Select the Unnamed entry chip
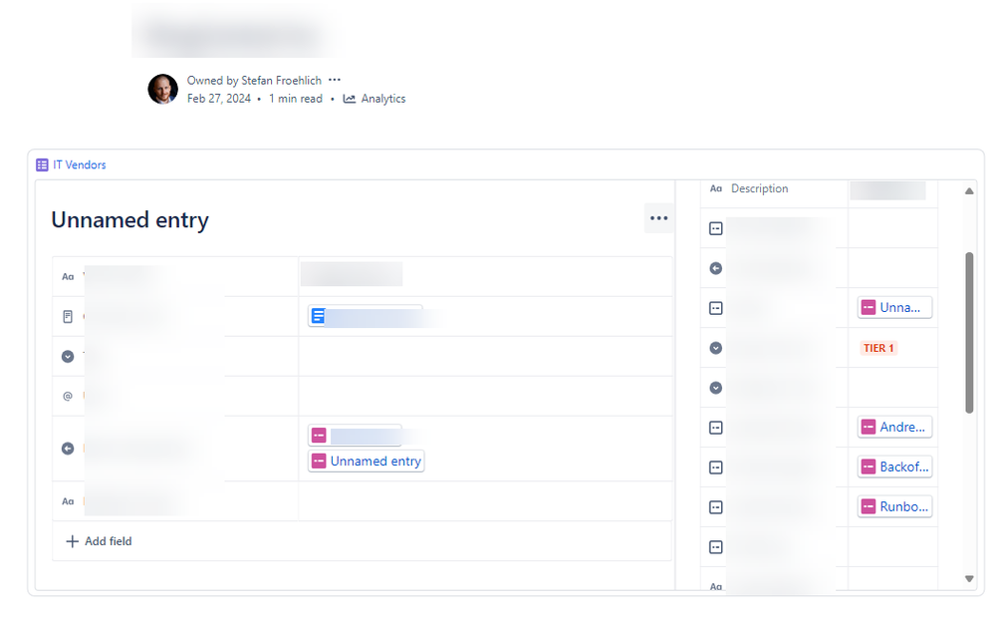Screen dimensions: 995x622 pyautogui.click(x=366, y=461)
